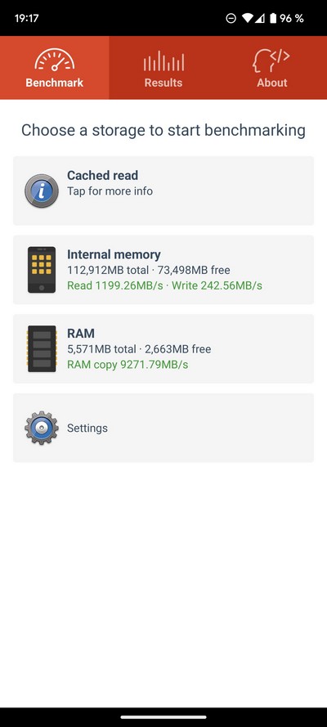This screenshot has height=727, width=327.
Task: Open the About tab
Action: tap(272, 68)
